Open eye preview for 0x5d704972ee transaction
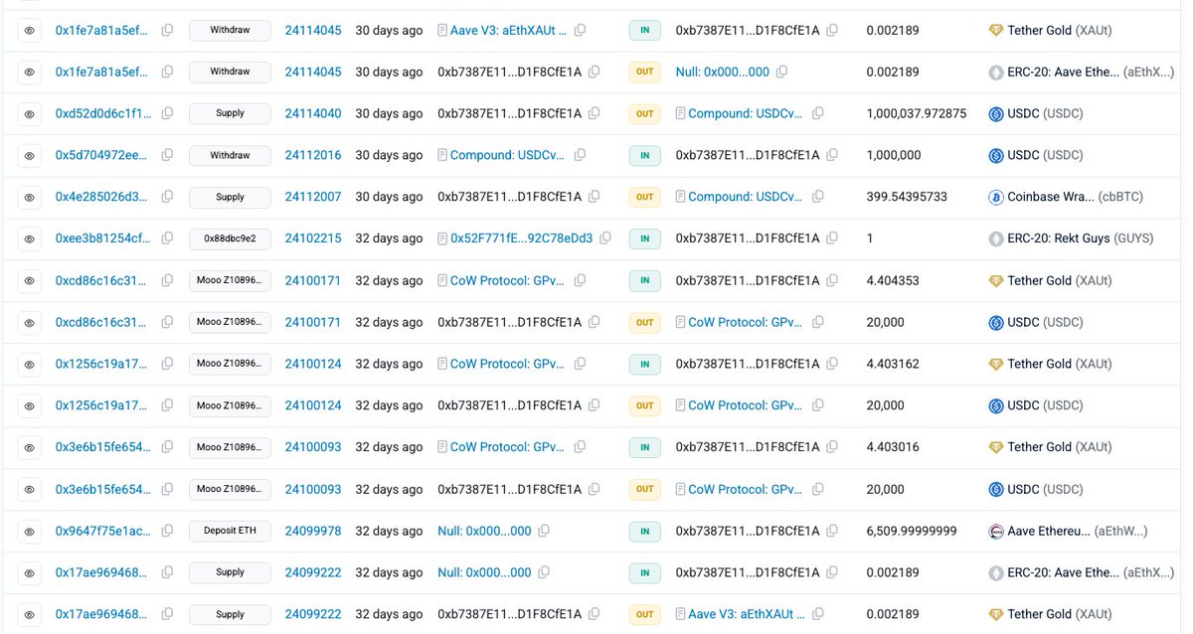This screenshot has height=634, width=1193. [x=30, y=156]
